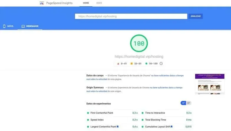The width and height of the screenshot is (231, 131).
Task: Open the page screenshot thumbnail
Action: [210, 84]
